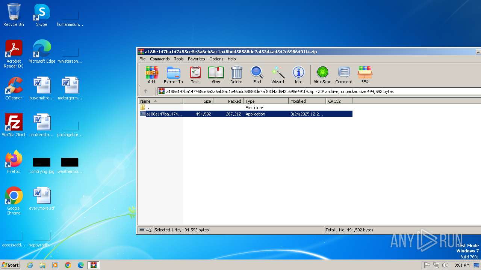Sort list by Name column header

[160, 101]
